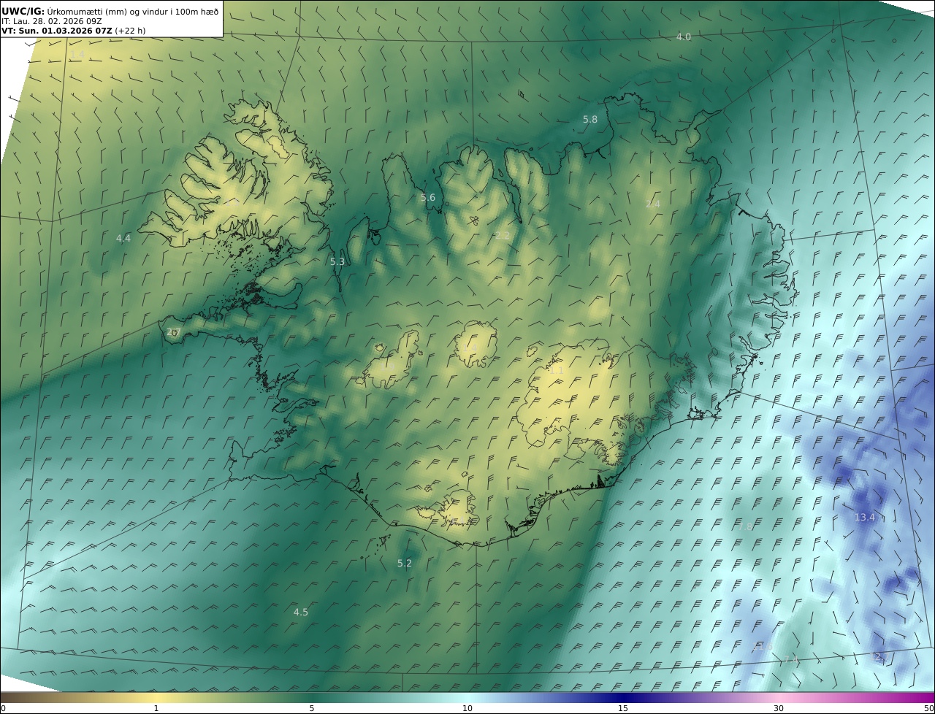Click the 4.0 value label at the top of the map
This screenshot has height=714, width=935.
pyautogui.click(x=683, y=37)
